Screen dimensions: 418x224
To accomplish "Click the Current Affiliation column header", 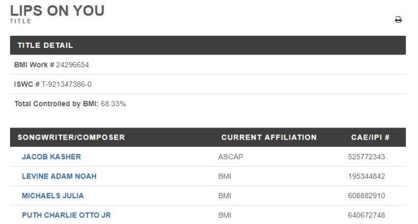I will coord(269,137).
